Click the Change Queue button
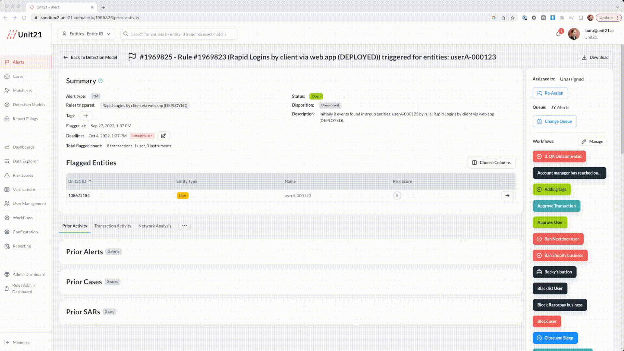 (x=554, y=122)
